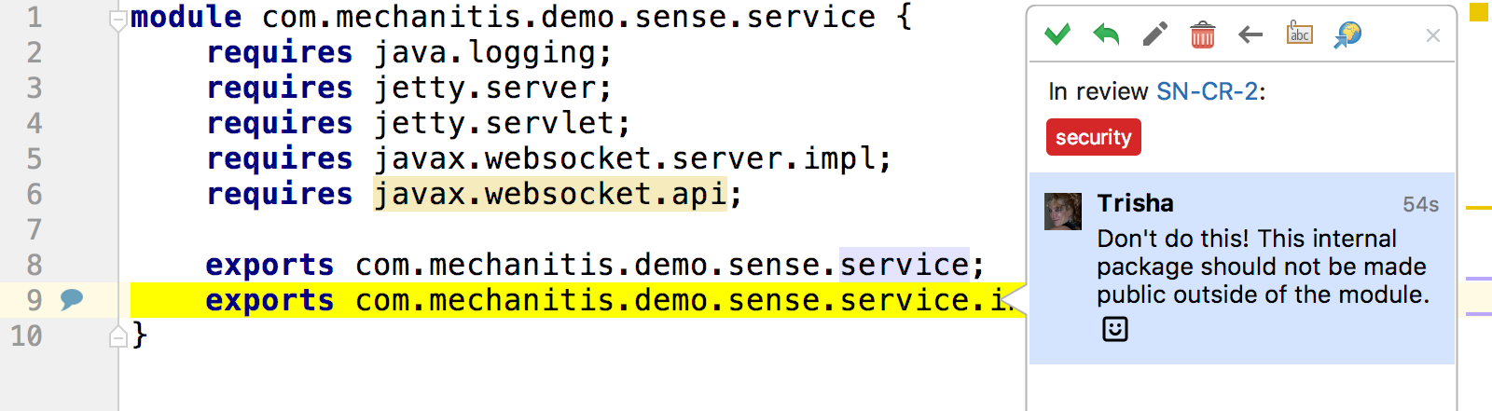This screenshot has width=1492, height=411.
Task: Open comment in browser via globe icon
Action: coord(1347,35)
